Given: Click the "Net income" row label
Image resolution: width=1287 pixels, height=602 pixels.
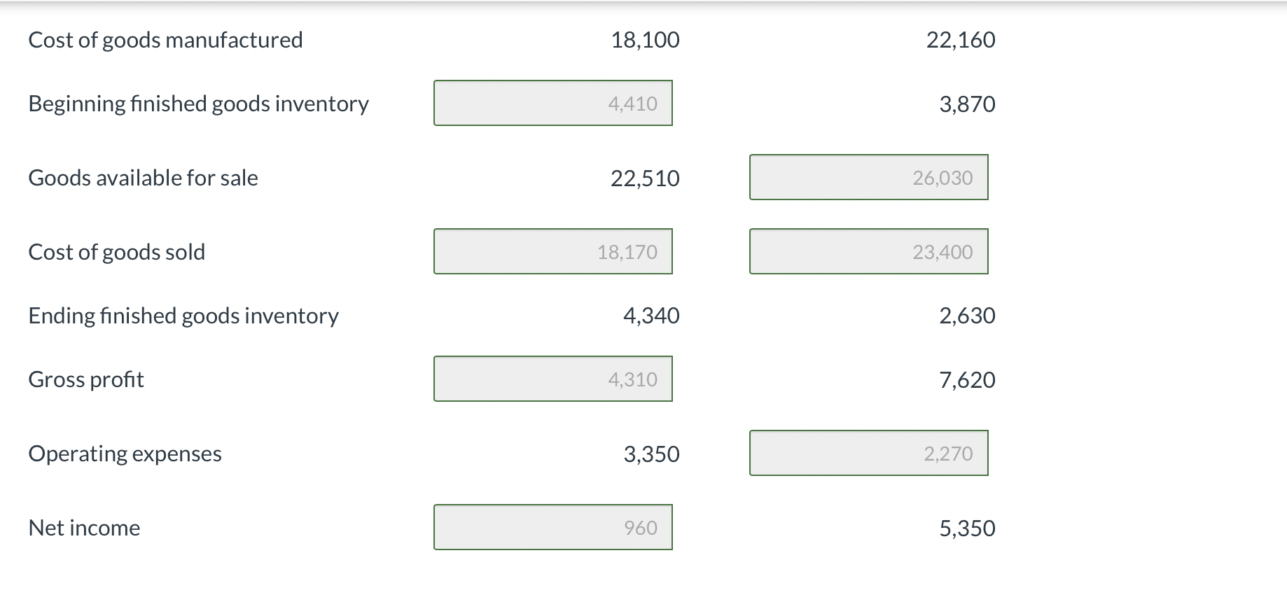Looking at the screenshot, I should [x=84, y=528].
